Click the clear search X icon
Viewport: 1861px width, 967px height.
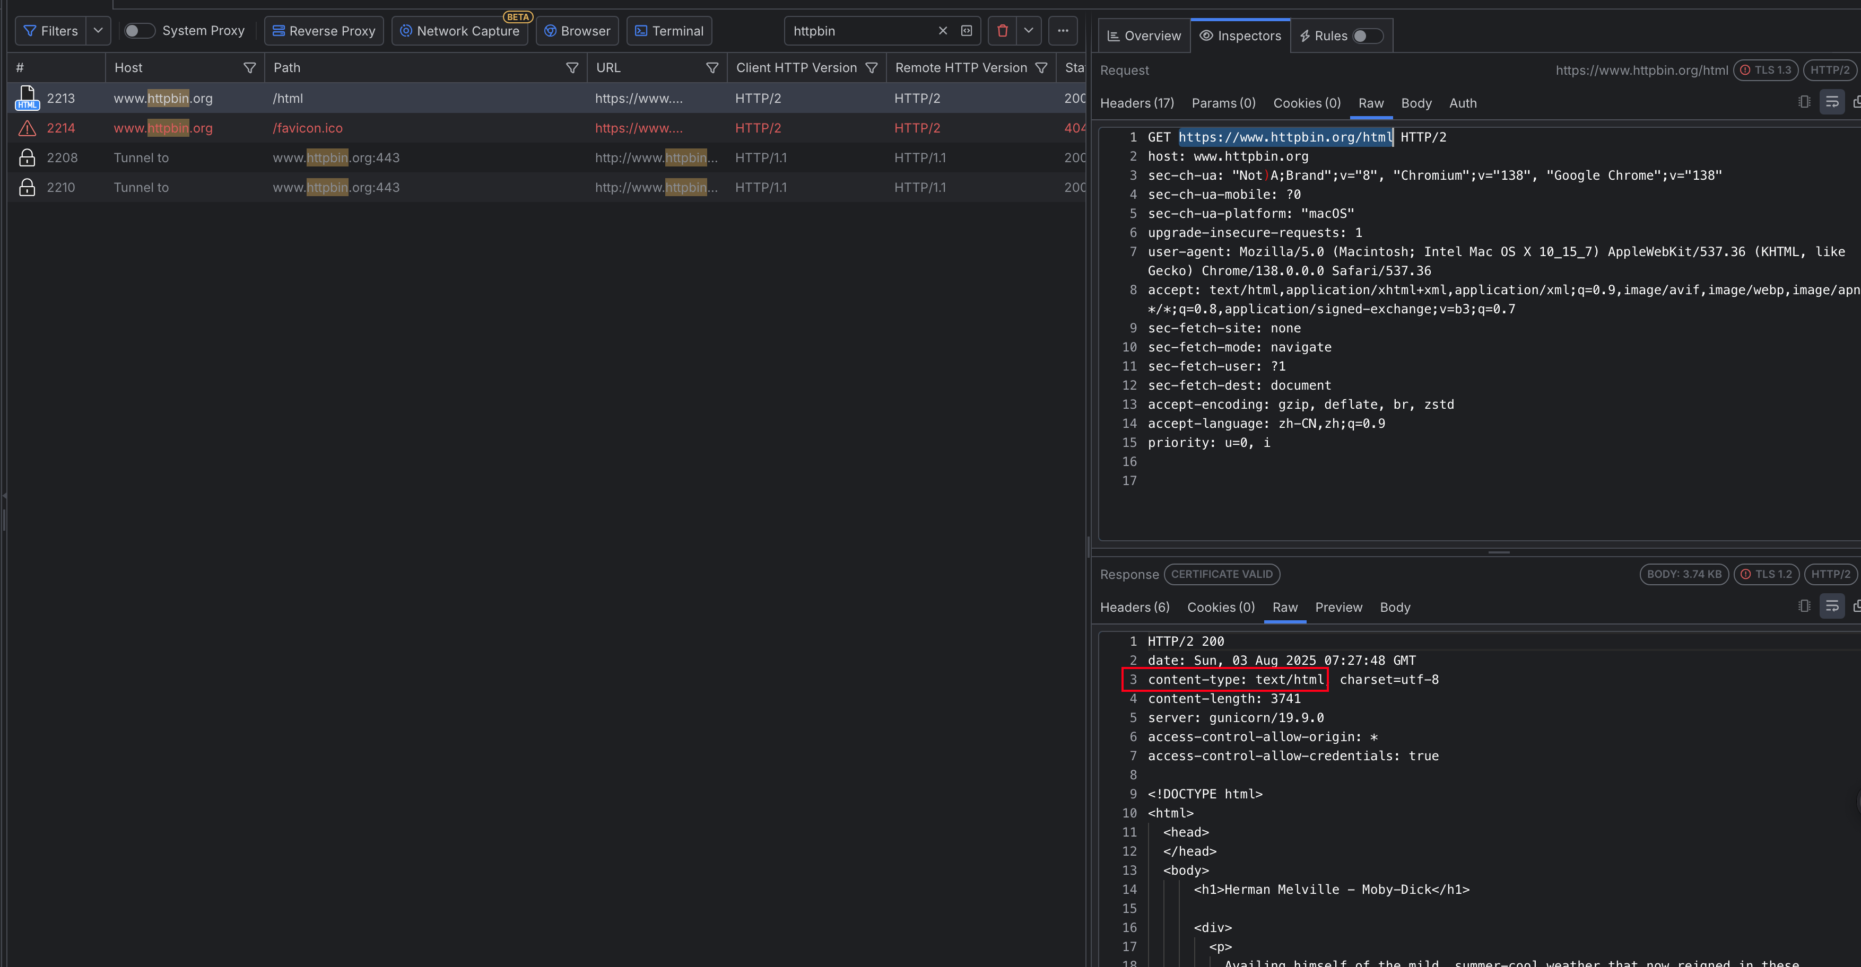point(942,30)
